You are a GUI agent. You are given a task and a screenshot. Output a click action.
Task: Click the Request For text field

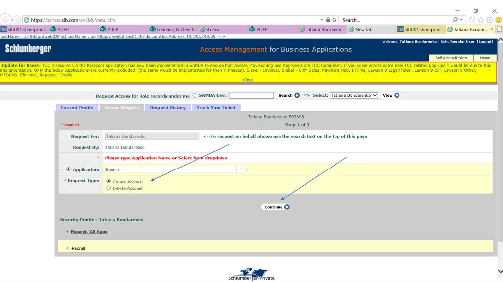click(152, 137)
